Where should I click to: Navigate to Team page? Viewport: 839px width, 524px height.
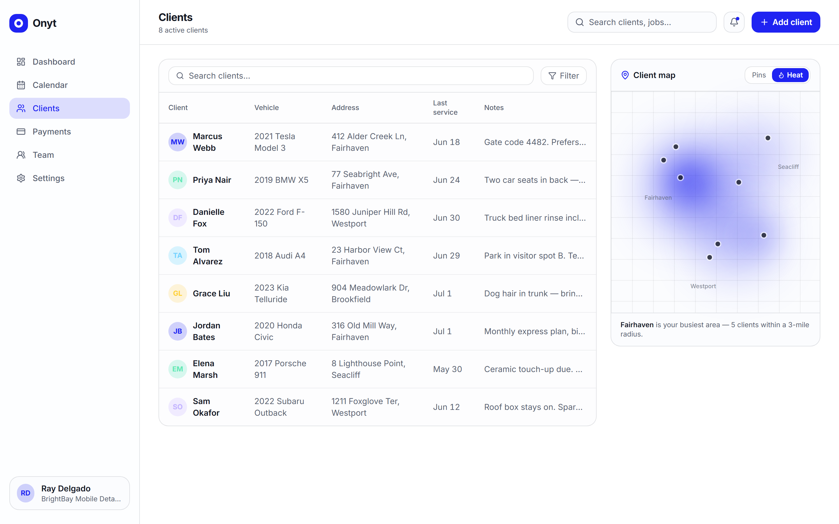[70, 155]
